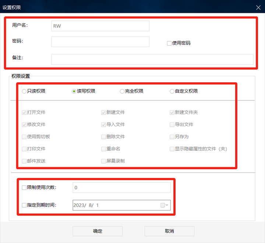Check the 邮件发送 checkbox
265x243 pixels.
click(x=24, y=161)
